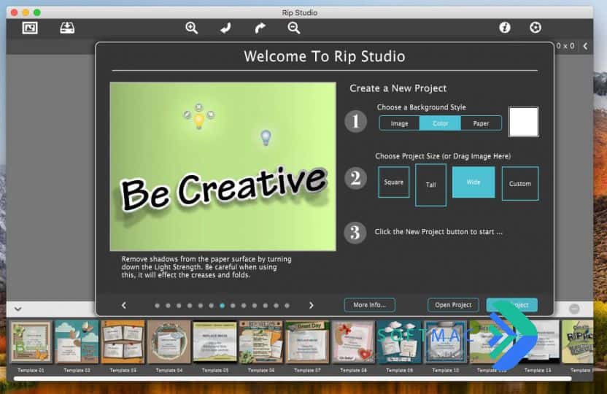Click the 0 x 0 canvas size text
The width and height of the screenshot is (607, 394).
tap(565, 46)
